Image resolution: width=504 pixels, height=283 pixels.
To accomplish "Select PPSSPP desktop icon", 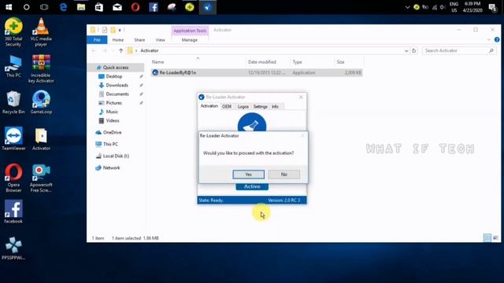I will coord(13,248).
